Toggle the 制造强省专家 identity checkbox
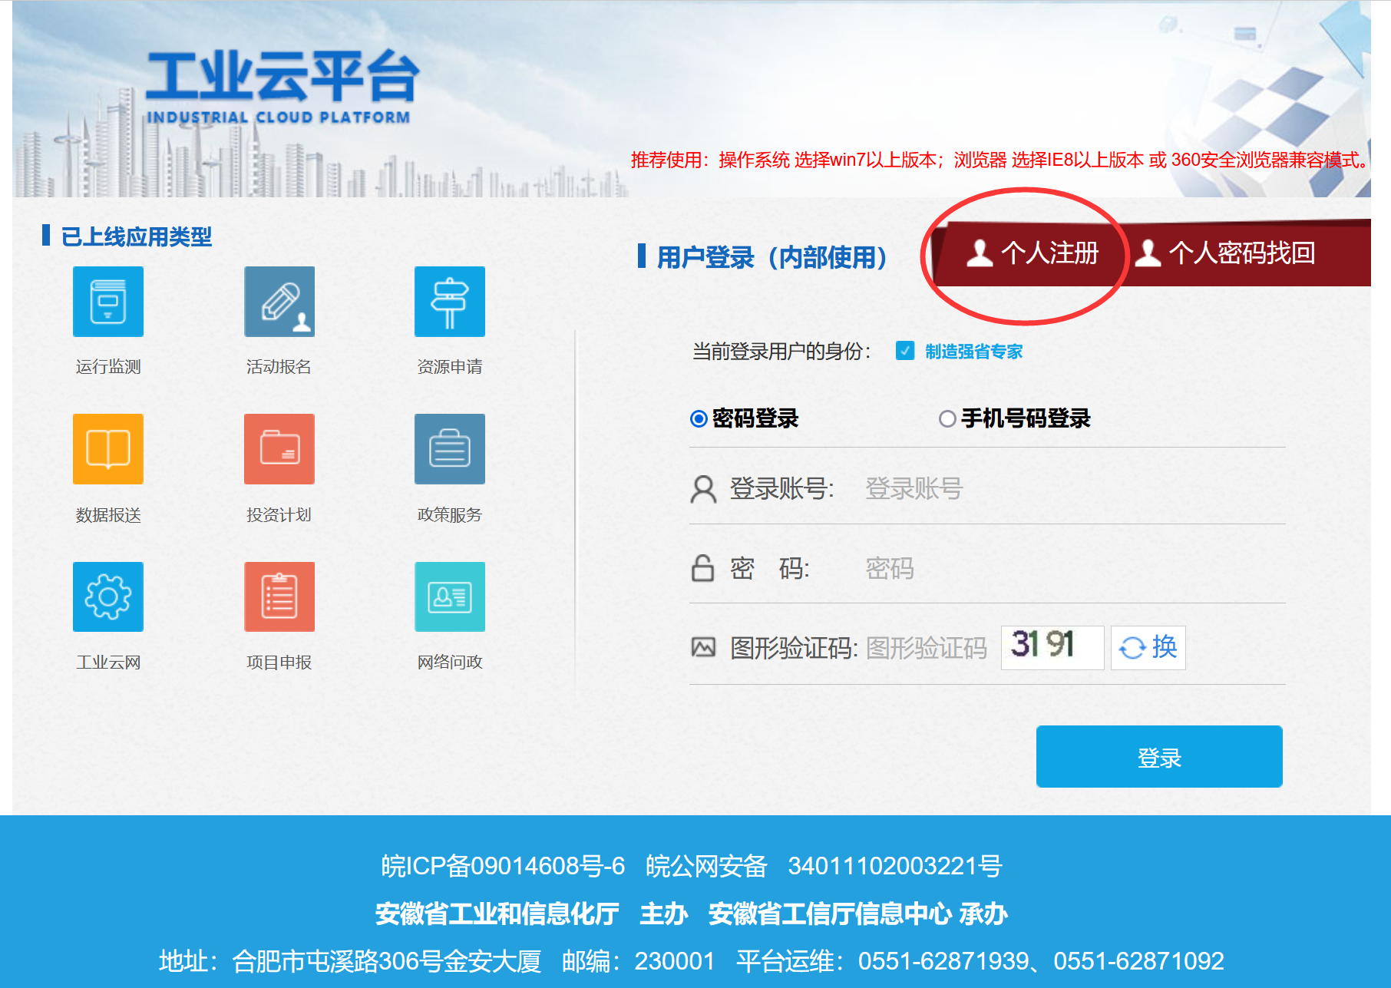The height and width of the screenshot is (988, 1391). pyautogui.click(x=905, y=351)
